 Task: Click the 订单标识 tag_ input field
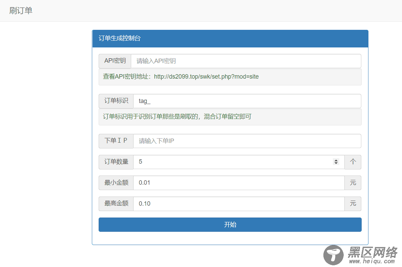tap(247, 101)
